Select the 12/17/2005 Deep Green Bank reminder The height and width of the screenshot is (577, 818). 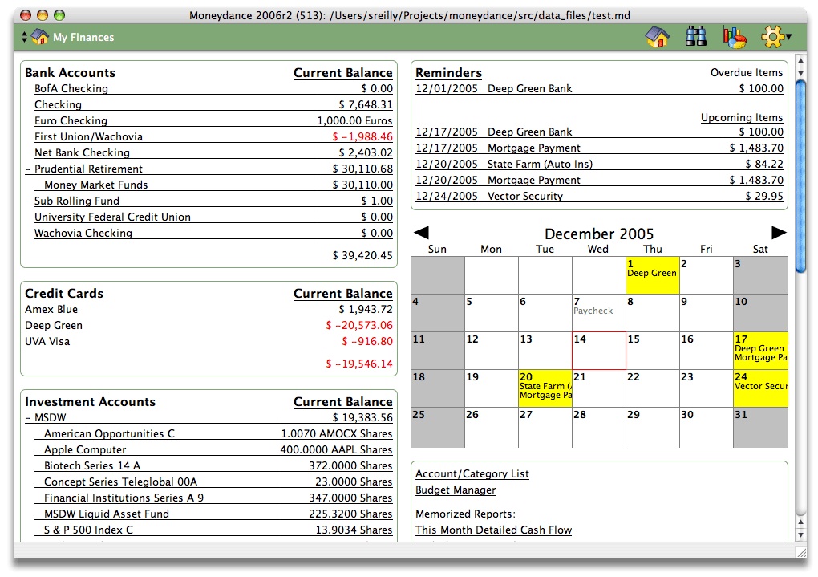pos(599,132)
